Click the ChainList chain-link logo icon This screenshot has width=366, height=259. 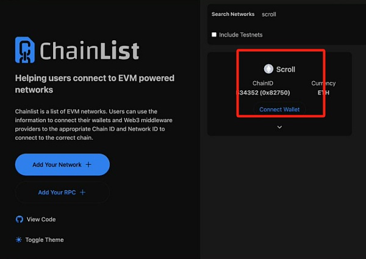(x=25, y=51)
